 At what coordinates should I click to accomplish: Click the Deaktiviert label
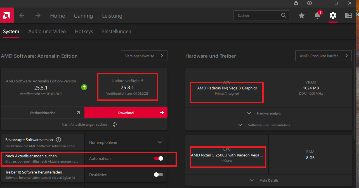click(x=98, y=175)
